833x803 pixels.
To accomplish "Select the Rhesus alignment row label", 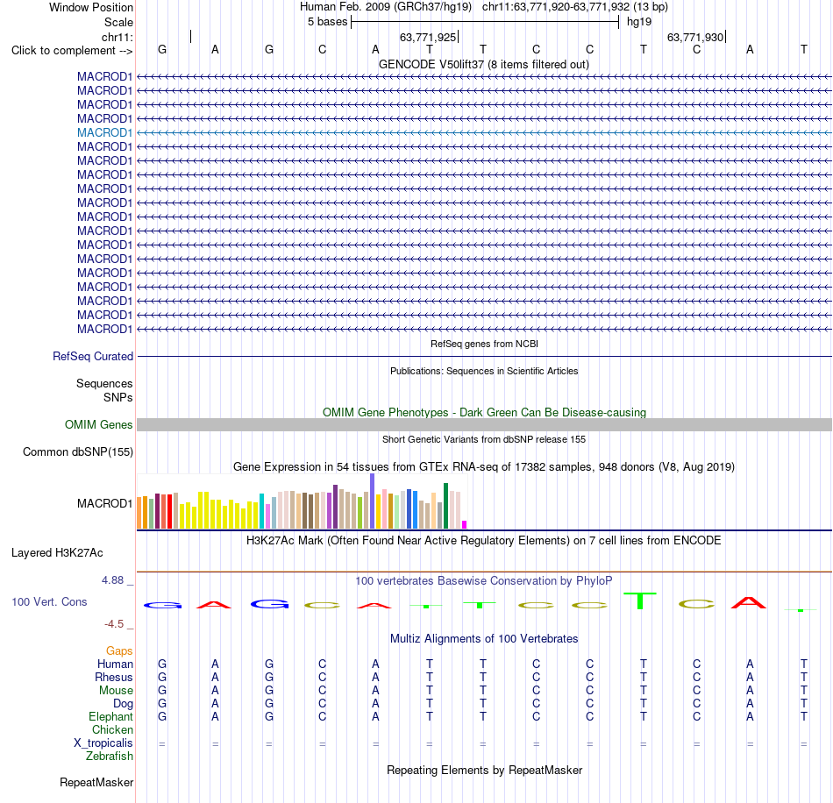I will tap(114, 678).
